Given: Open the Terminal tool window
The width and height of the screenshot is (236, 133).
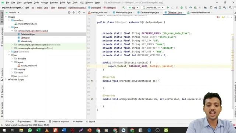Looking at the screenshot, I should pos(40,122).
